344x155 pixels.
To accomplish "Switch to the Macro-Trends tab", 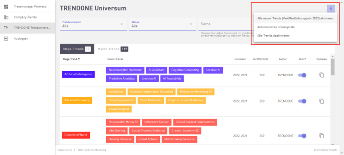I will (113, 49).
